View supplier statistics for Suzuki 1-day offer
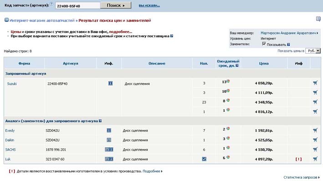 pos(228,110)
